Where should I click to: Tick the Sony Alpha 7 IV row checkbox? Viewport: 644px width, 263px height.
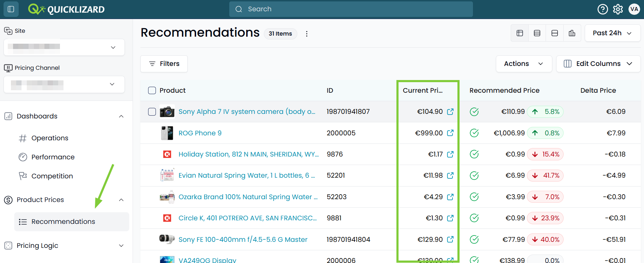click(152, 112)
